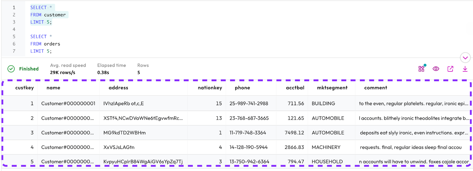Open the visualization widgets icon
Screen dimensions: 473x171
coord(422,69)
